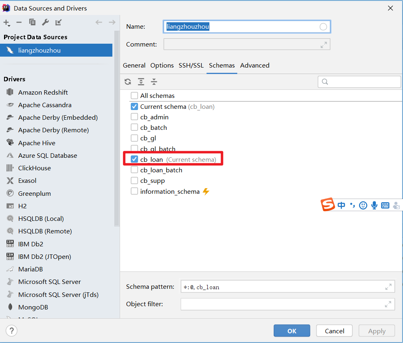
Task: Select liangzhouzhou data source
Action: pyautogui.click(x=56, y=50)
